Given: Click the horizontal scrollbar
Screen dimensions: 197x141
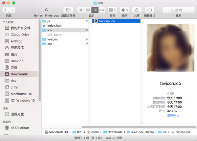Looking at the screenshot, I should click(139, 127).
